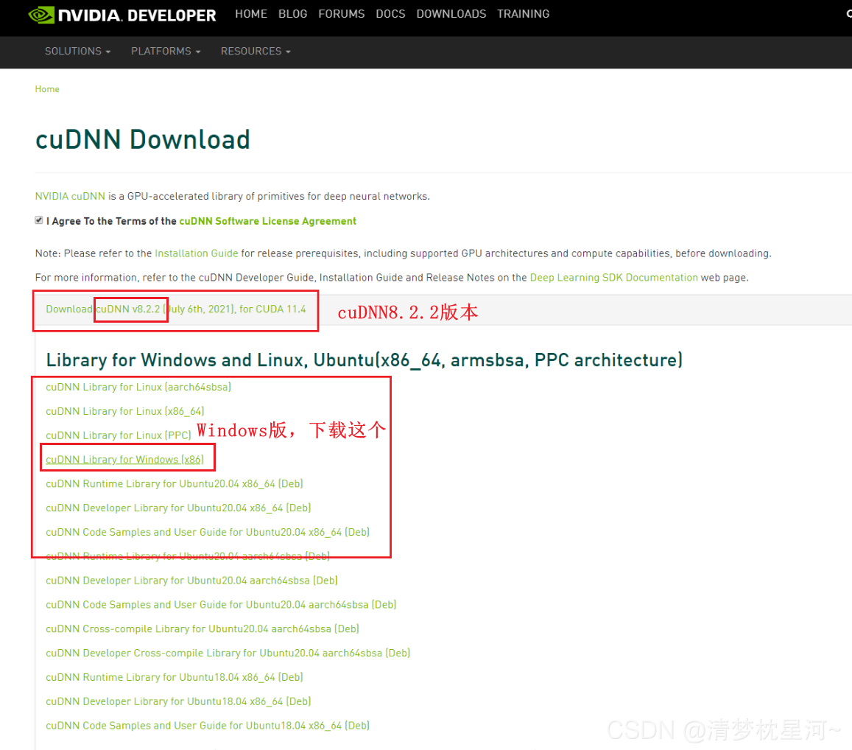Open the TRAINING page

tap(523, 14)
